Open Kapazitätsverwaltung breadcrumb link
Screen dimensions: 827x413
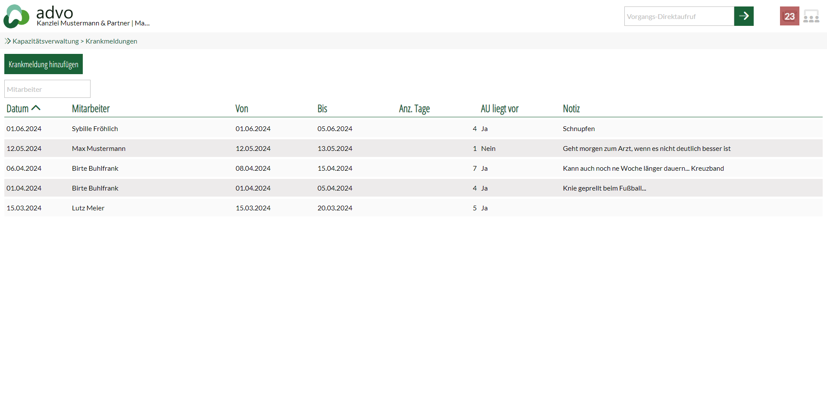click(46, 41)
